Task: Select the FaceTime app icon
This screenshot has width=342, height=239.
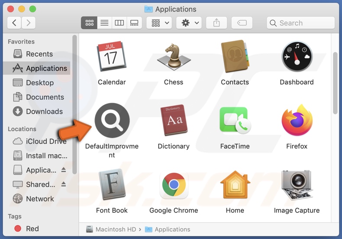Action: [235, 121]
